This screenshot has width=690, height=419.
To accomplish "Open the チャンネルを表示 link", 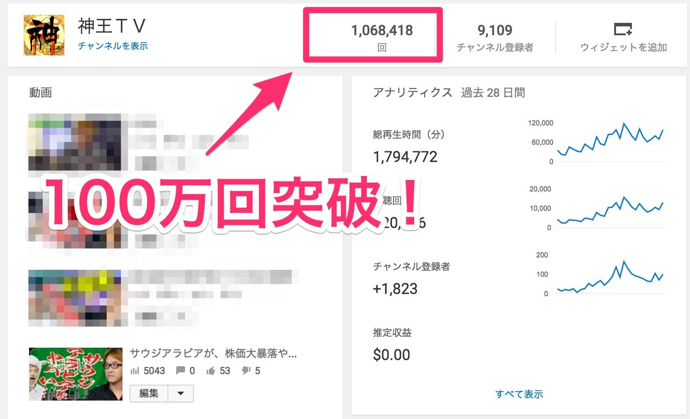I will (x=113, y=46).
